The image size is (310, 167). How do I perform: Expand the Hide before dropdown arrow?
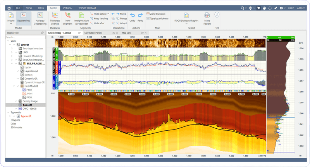(x=108, y=13)
